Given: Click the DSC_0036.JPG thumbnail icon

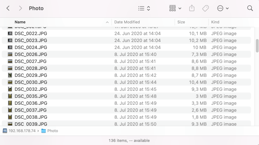Looking at the screenshot, I should tap(10, 103).
